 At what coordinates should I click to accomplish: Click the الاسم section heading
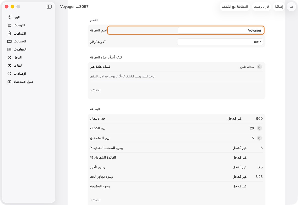point(94,20)
